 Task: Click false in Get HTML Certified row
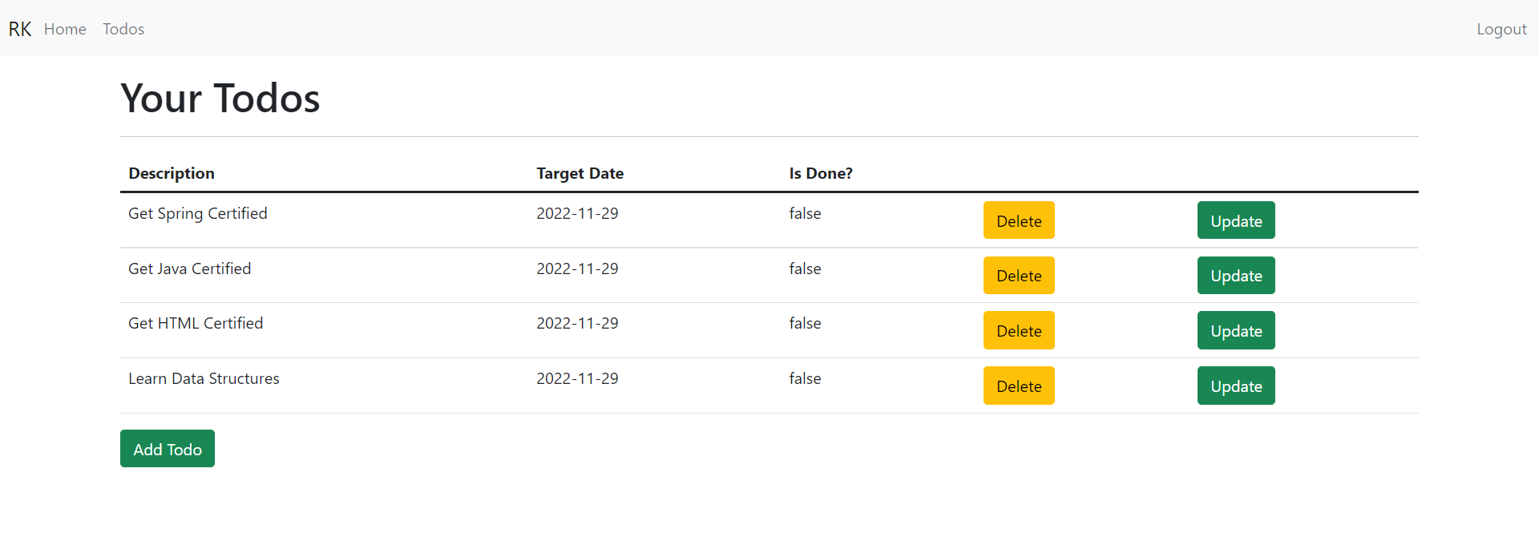tap(805, 323)
